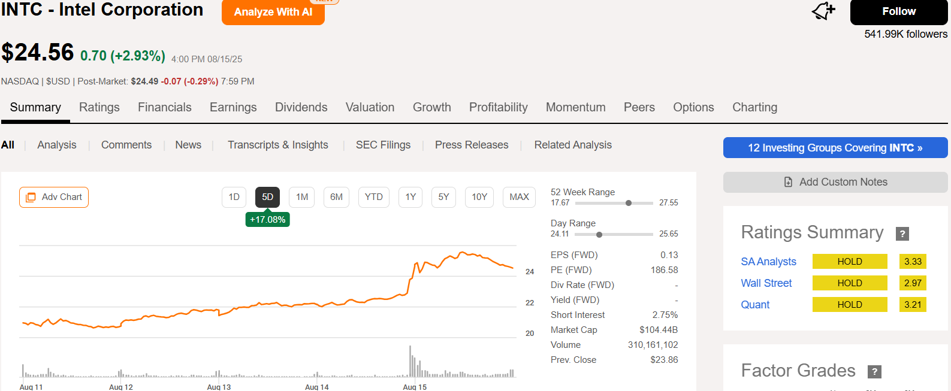Click the Aug 15 volume spike bar

point(410,361)
